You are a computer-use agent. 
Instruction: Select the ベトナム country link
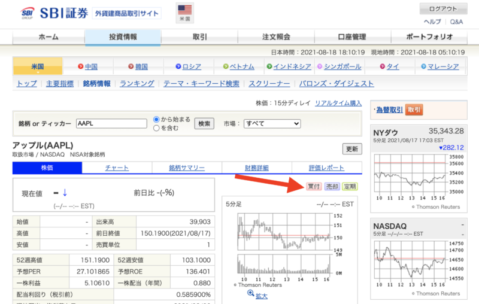(242, 66)
